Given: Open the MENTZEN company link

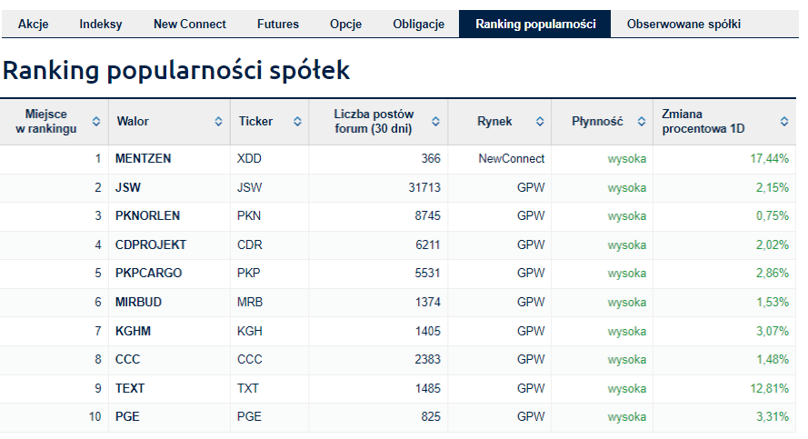Looking at the screenshot, I should (x=144, y=159).
